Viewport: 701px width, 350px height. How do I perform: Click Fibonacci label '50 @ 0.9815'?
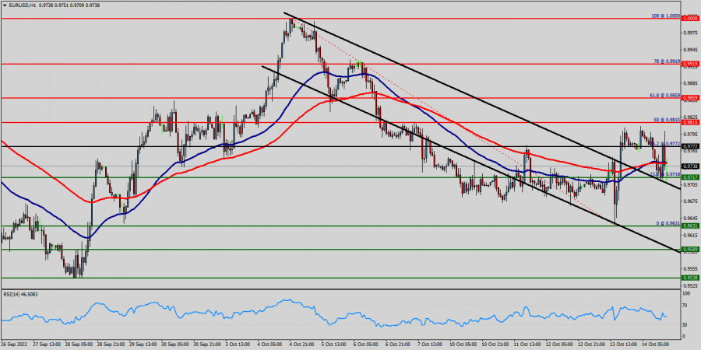(x=667, y=120)
